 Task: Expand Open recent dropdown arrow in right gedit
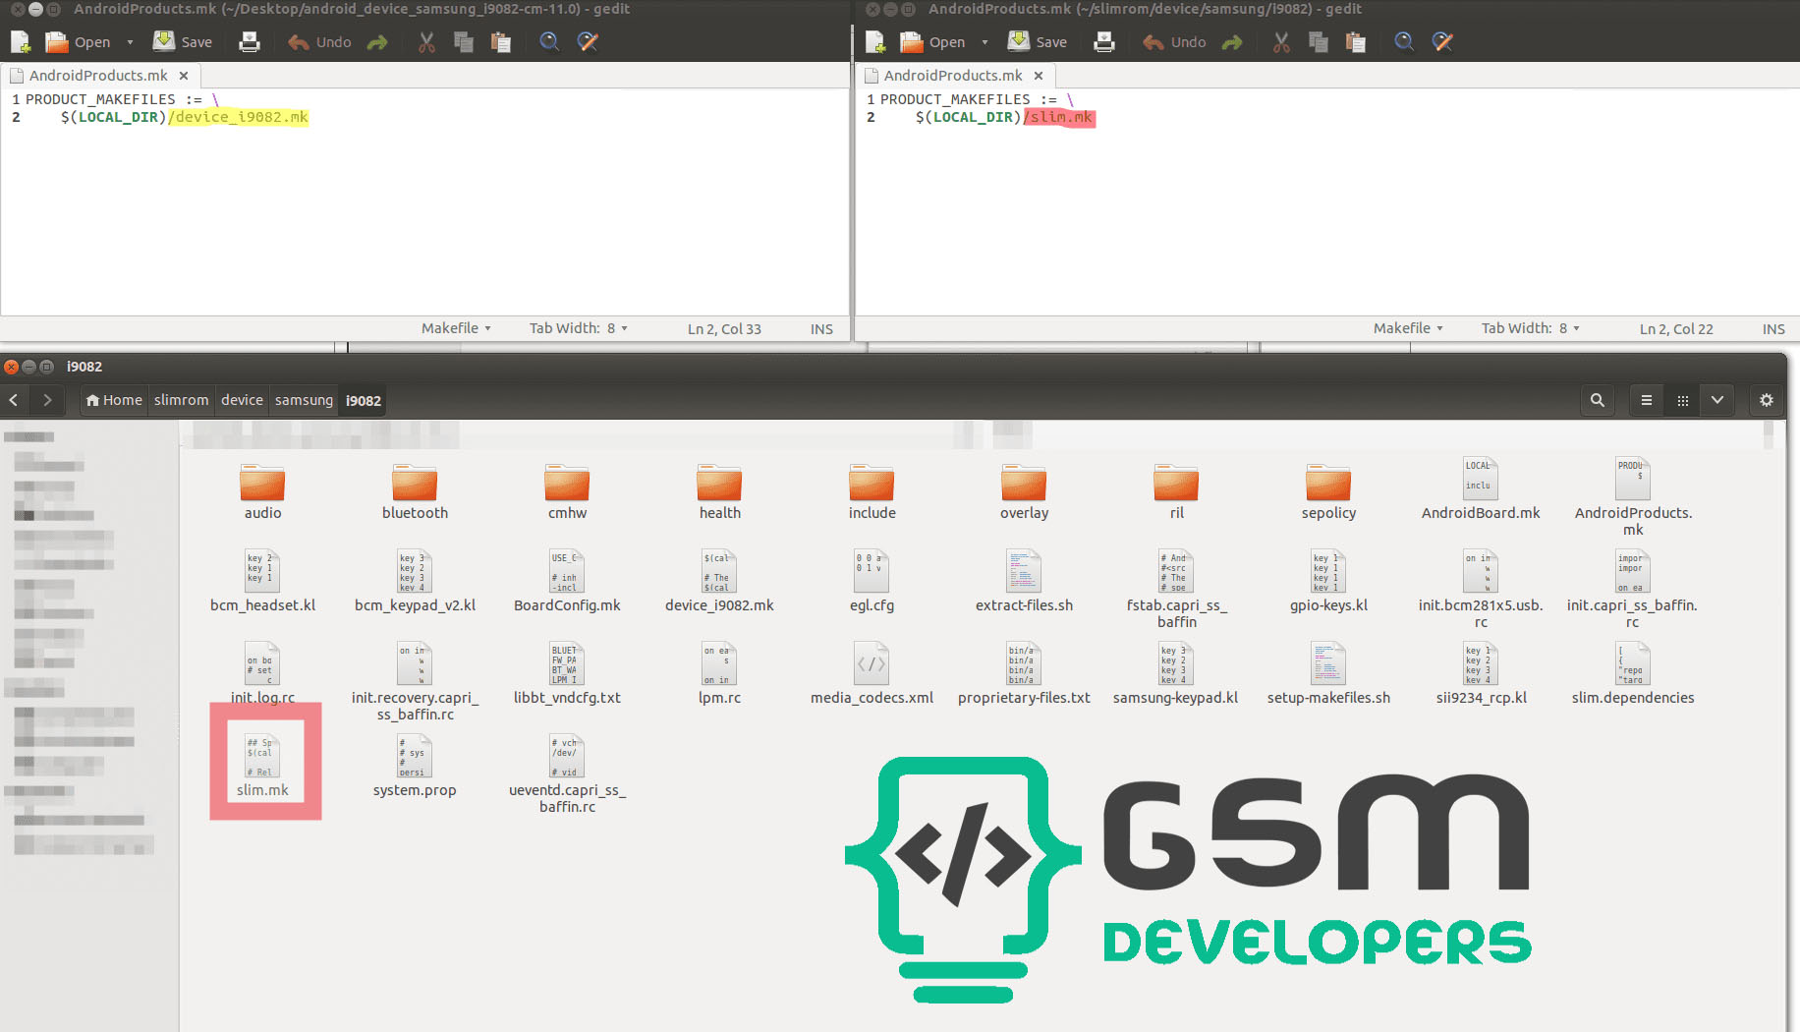tap(984, 42)
